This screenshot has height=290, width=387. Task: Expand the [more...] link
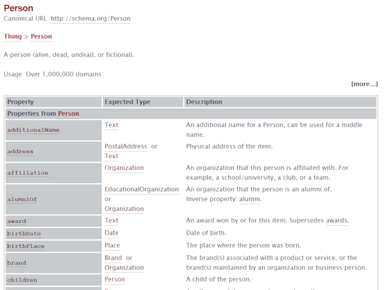coord(364,84)
